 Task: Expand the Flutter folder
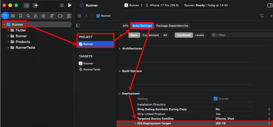pyautogui.click(x=8, y=30)
